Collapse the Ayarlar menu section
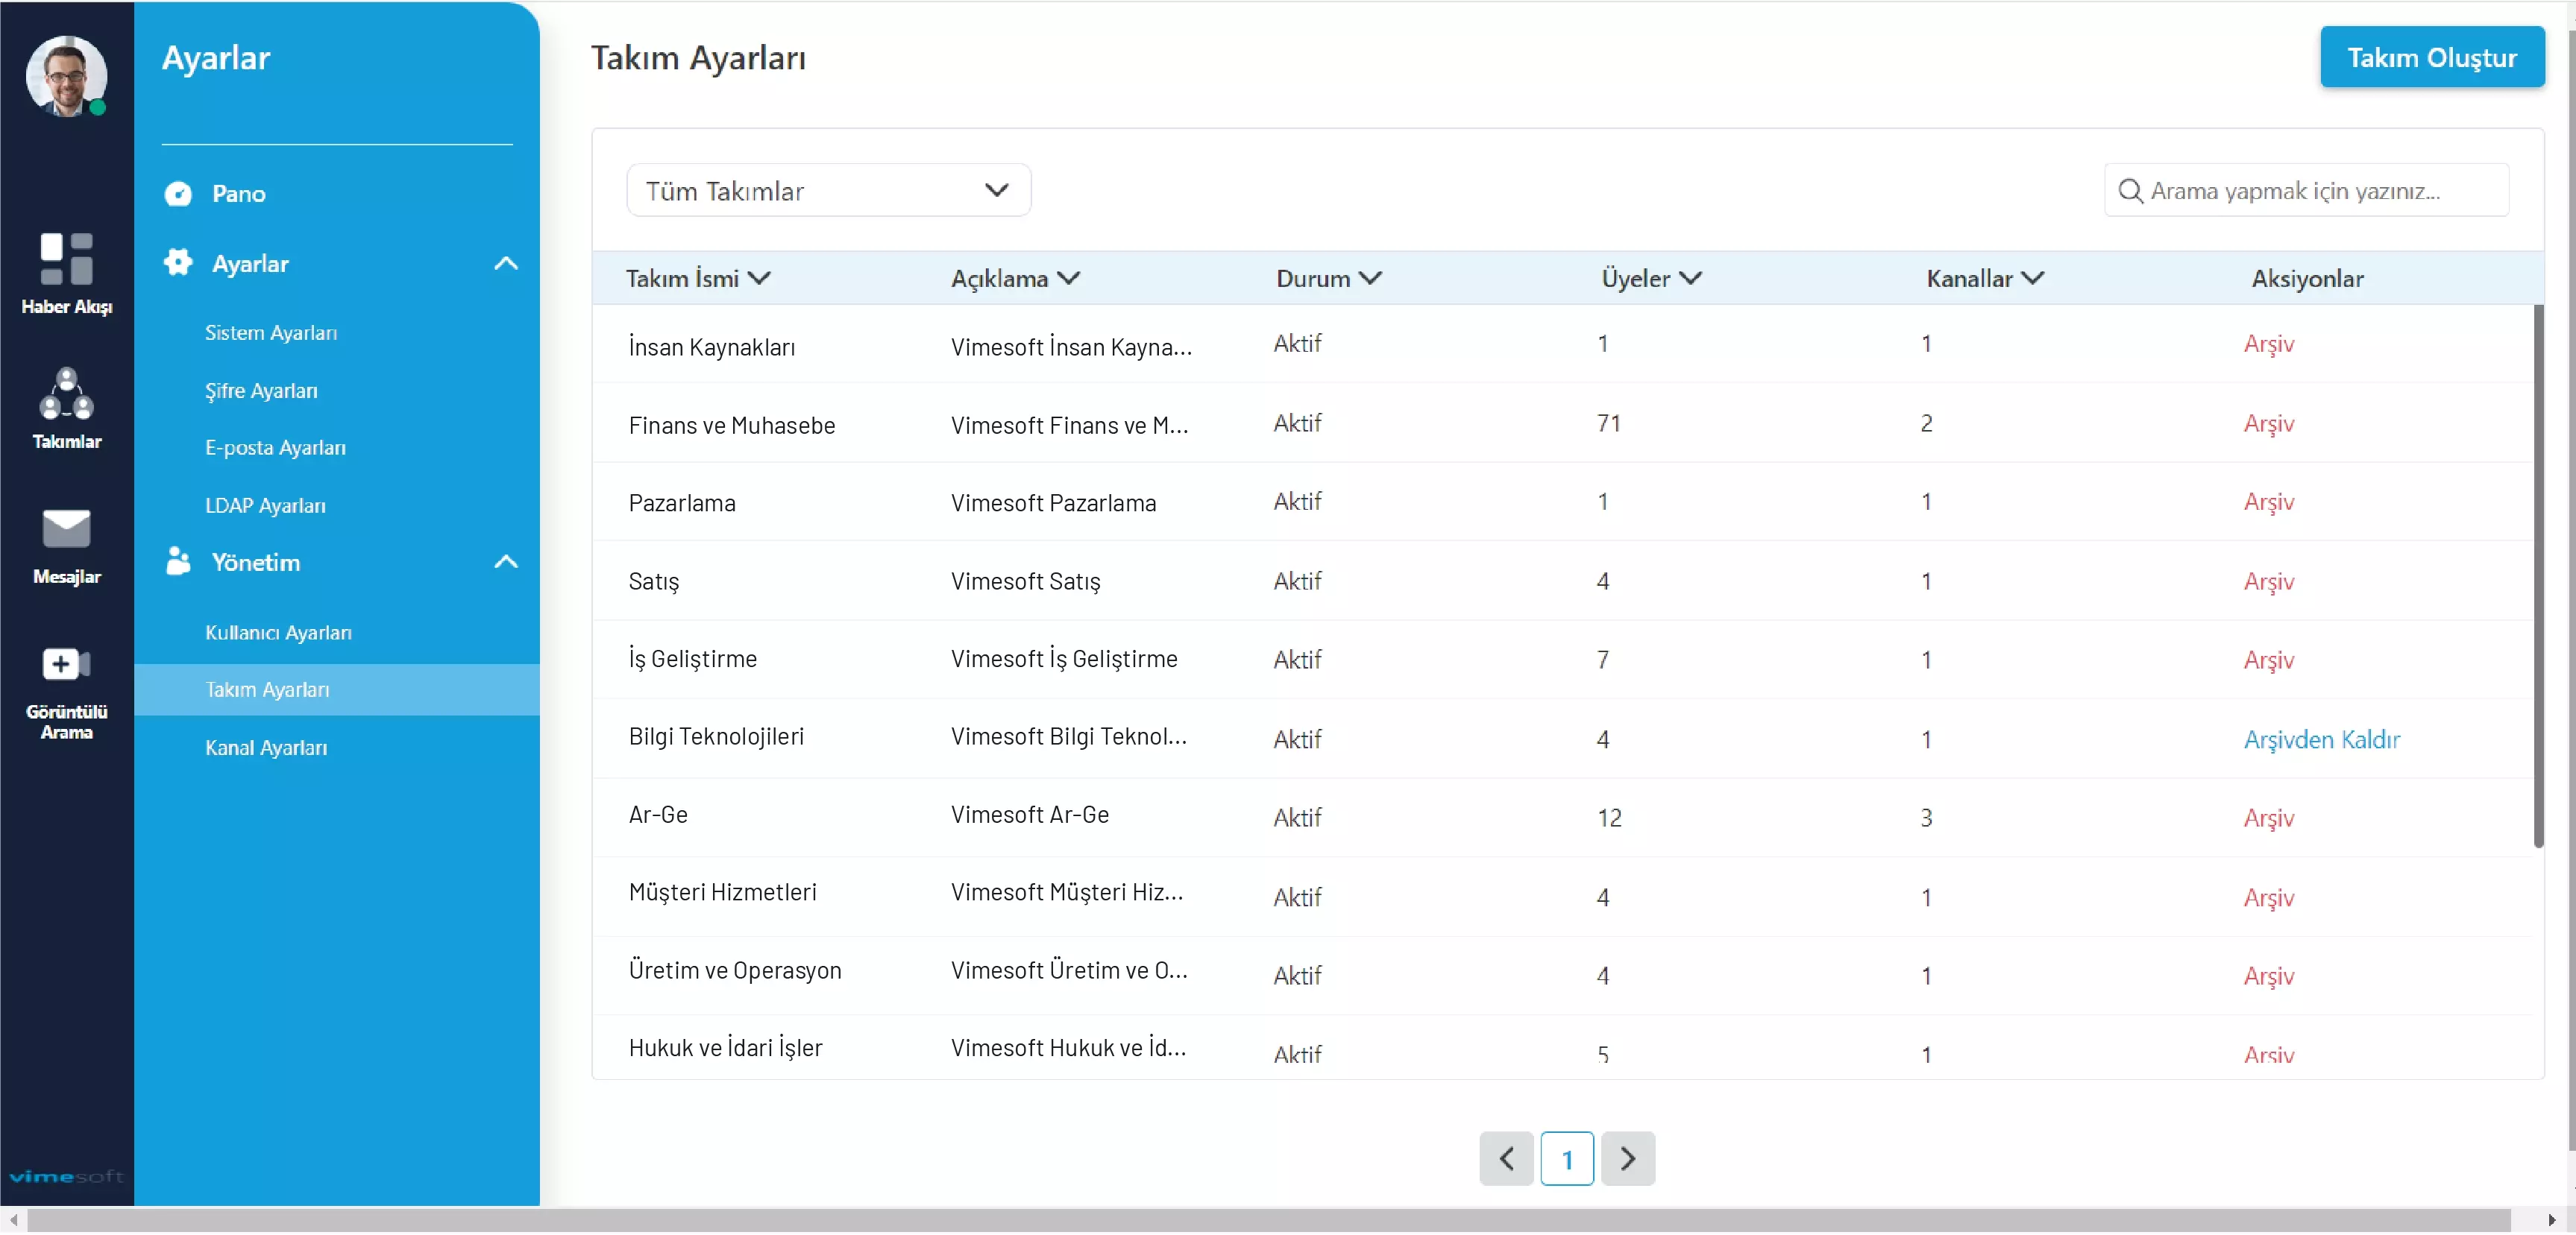 (506, 264)
